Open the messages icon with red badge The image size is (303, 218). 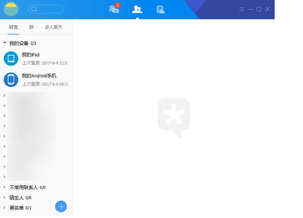coord(114,9)
